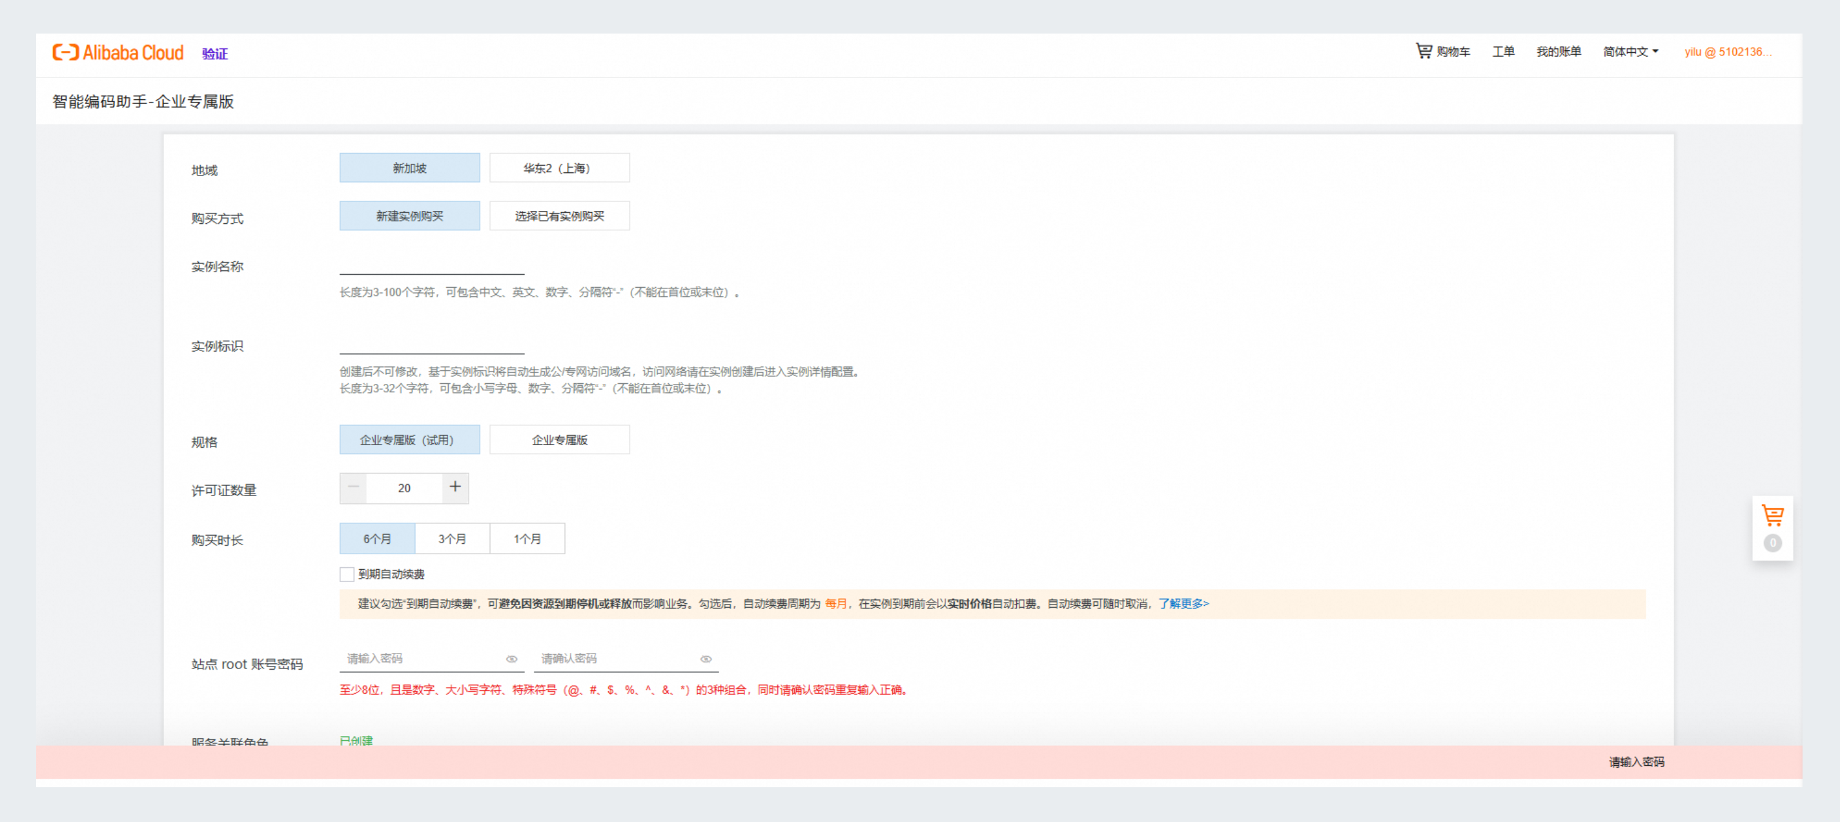Pick the 1个月 purchase duration
This screenshot has height=822, width=1840.
click(527, 539)
